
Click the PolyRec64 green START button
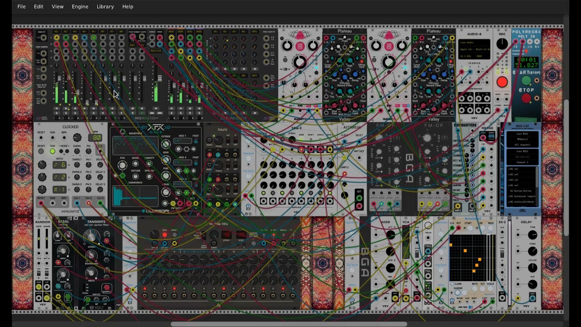(526, 80)
